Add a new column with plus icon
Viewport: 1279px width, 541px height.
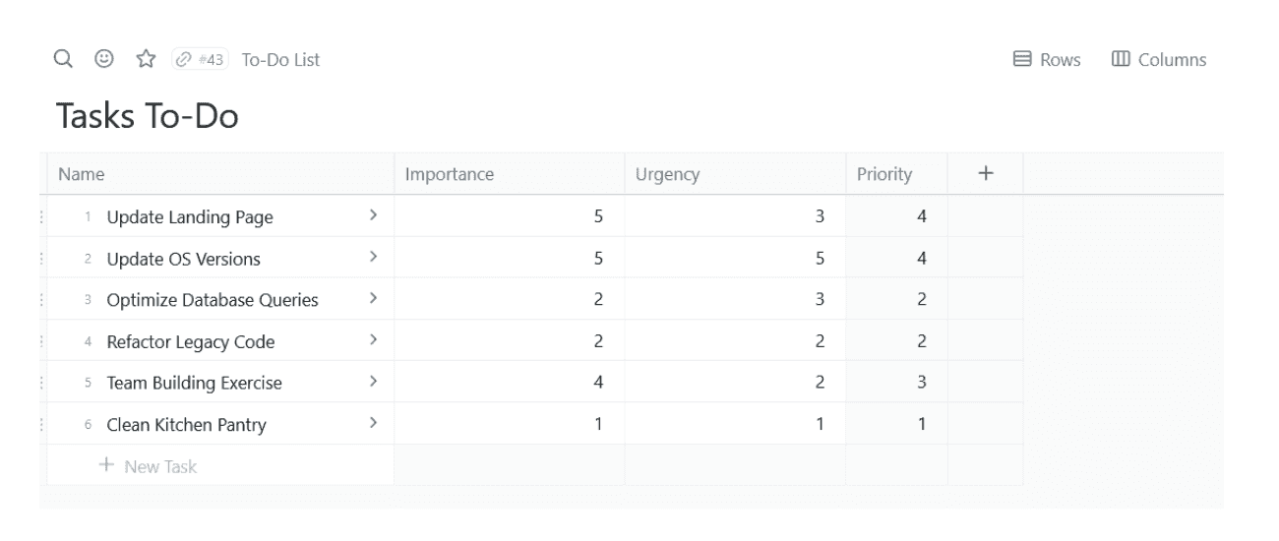(986, 174)
